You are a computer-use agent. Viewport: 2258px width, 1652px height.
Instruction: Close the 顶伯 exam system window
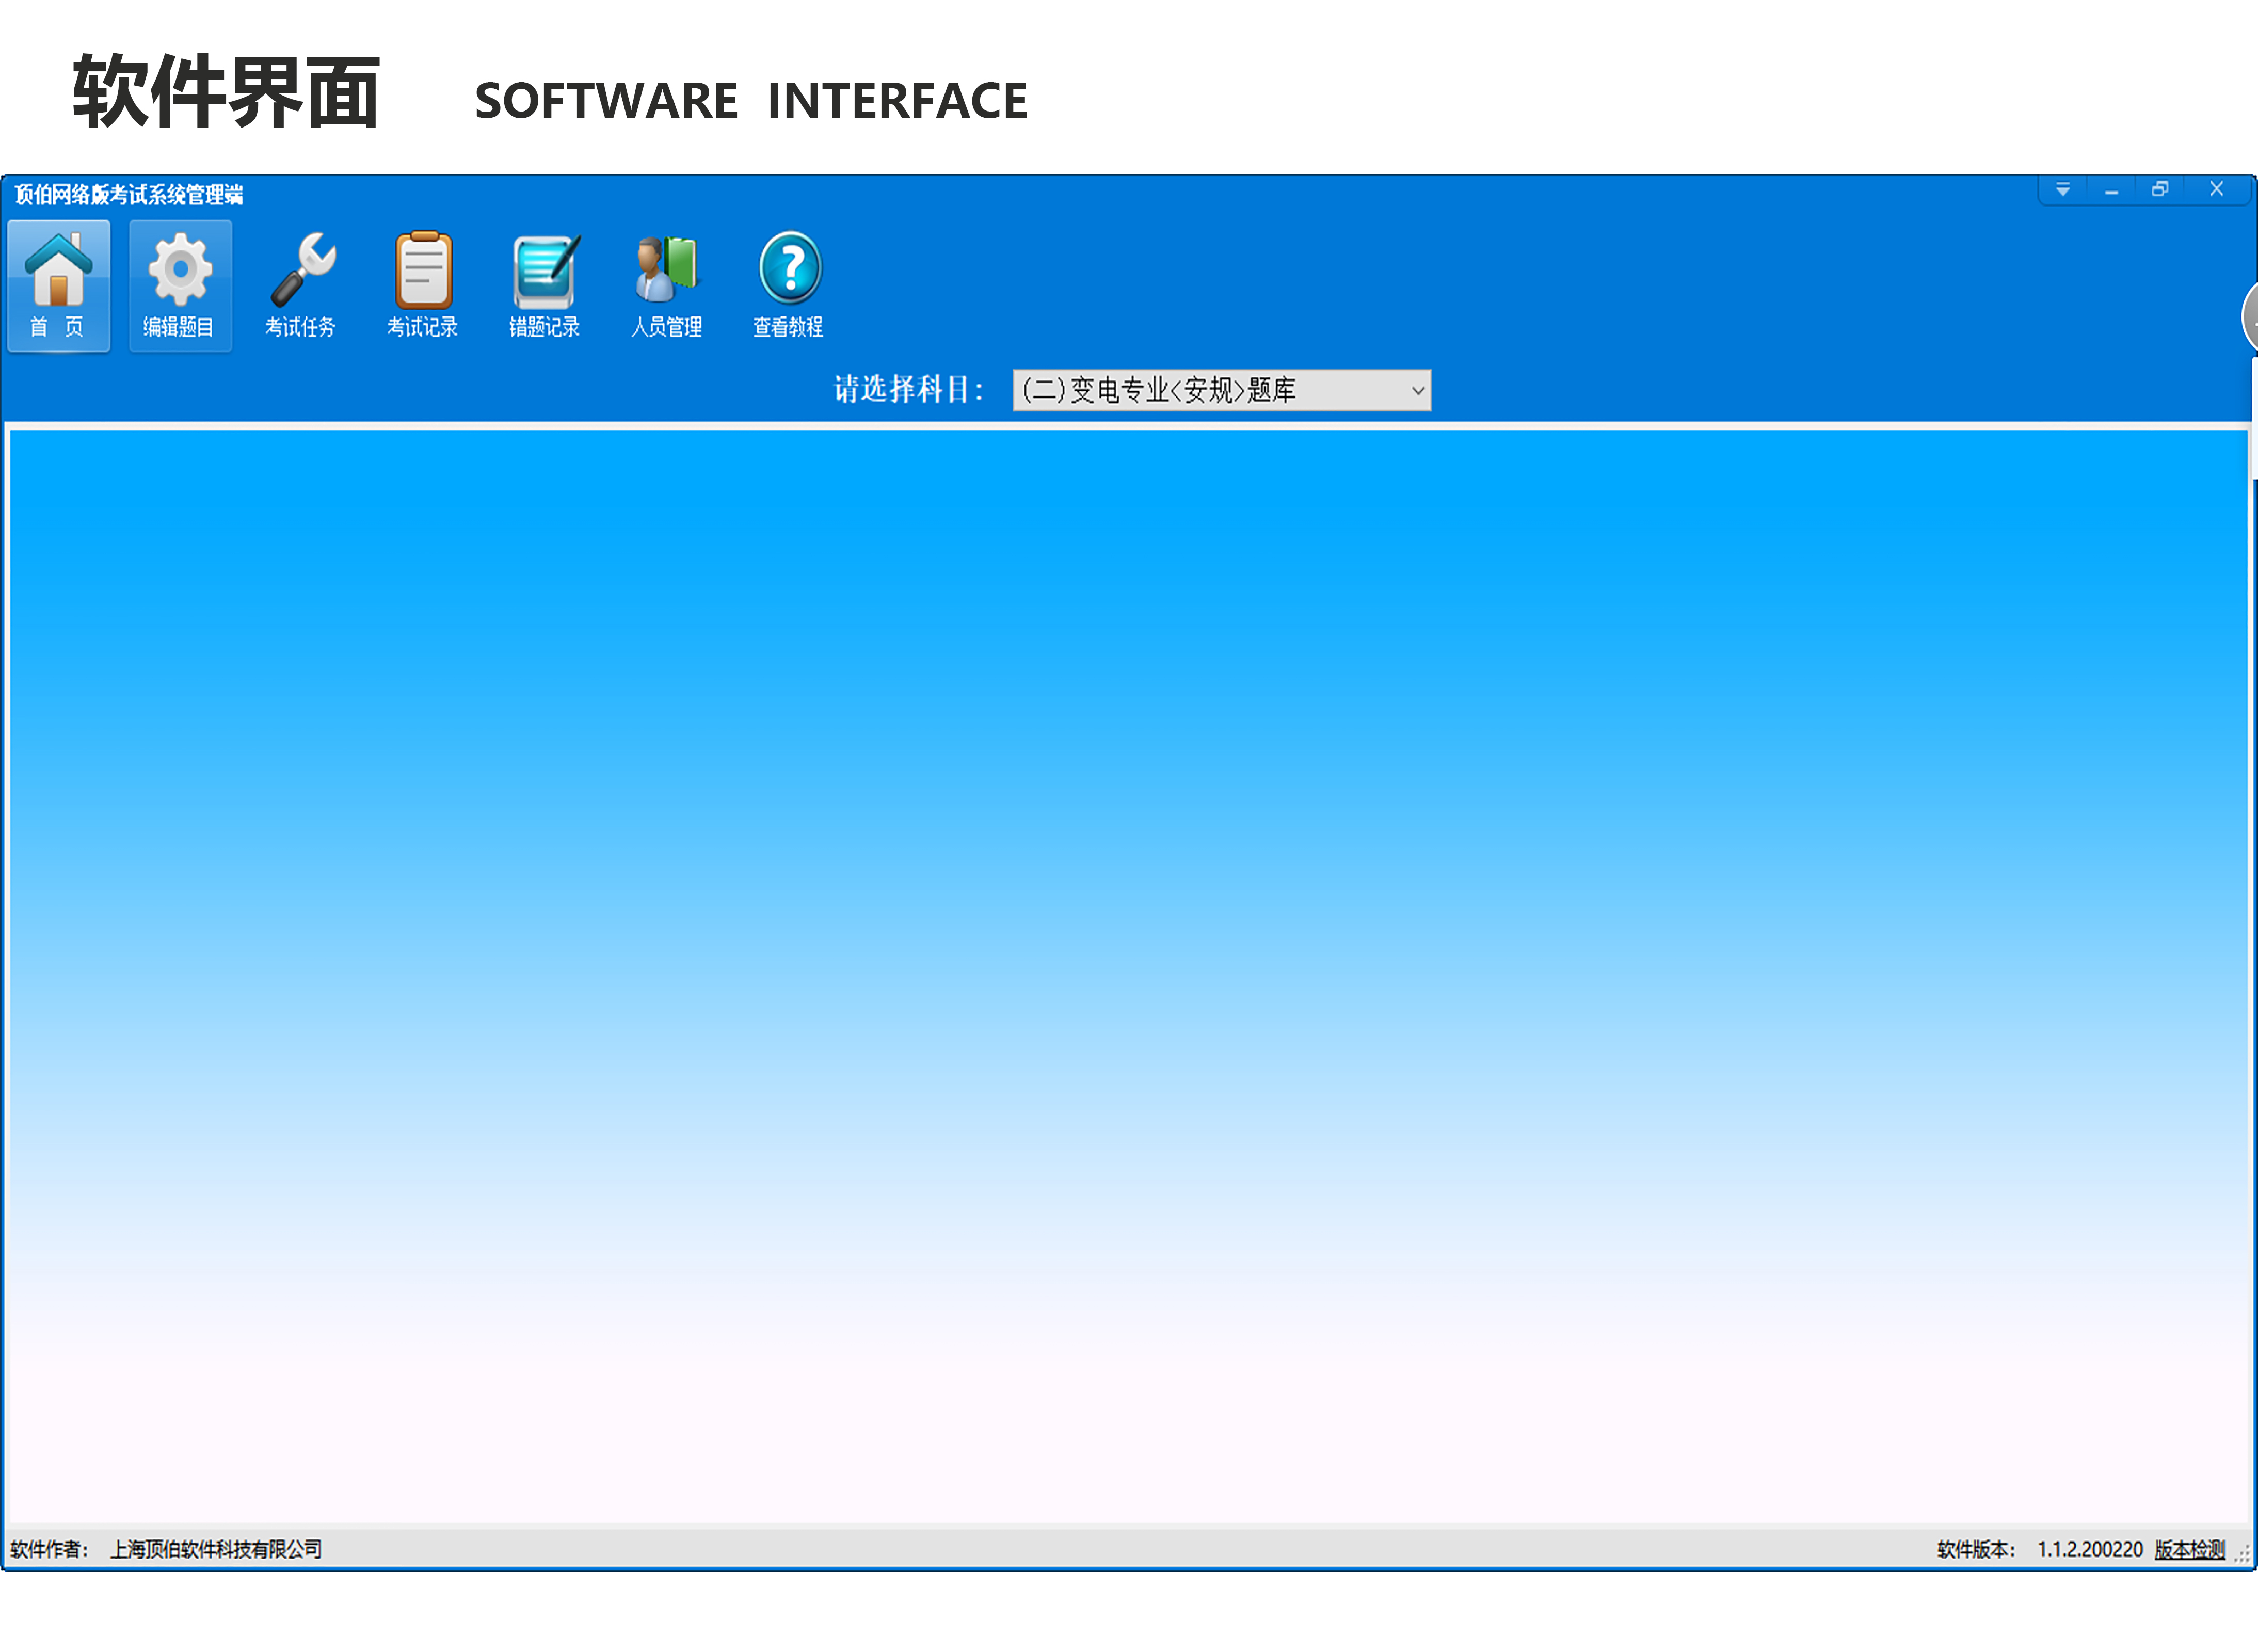pyautogui.click(x=2216, y=190)
